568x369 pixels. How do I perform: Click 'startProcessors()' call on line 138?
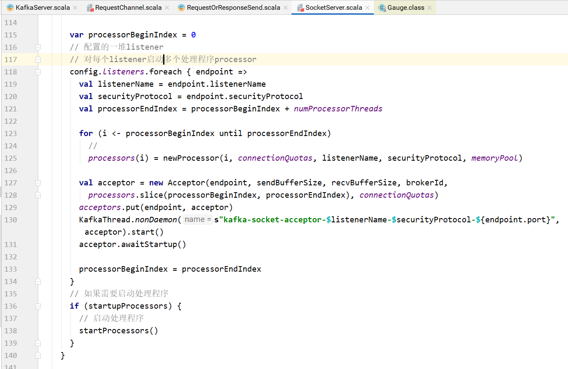[119, 331]
